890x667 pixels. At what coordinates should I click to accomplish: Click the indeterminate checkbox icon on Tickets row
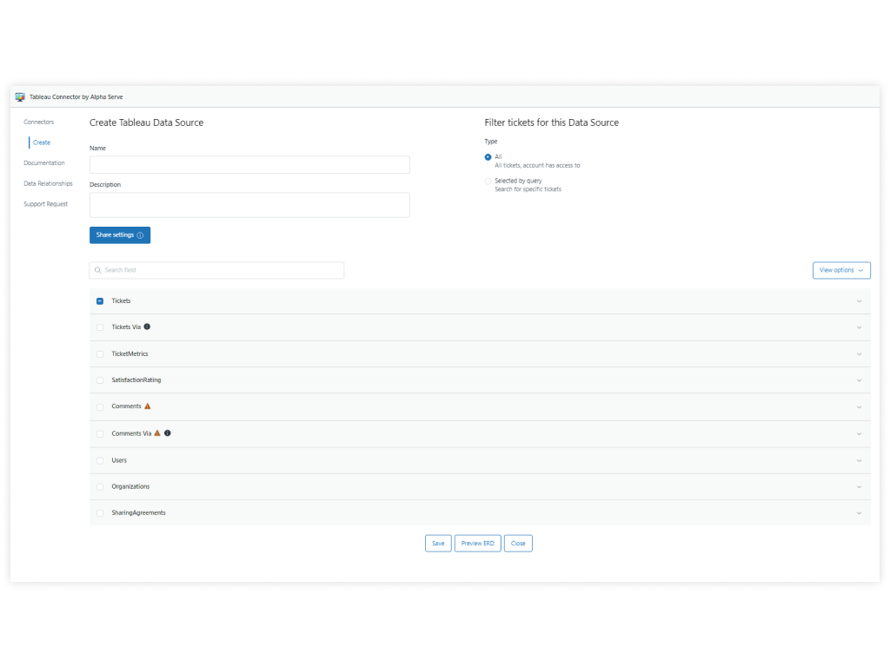tap(99, 300)
